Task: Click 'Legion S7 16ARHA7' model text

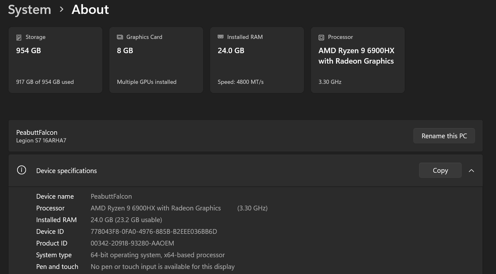Action: pyautogui.click(x=41, y=140)
